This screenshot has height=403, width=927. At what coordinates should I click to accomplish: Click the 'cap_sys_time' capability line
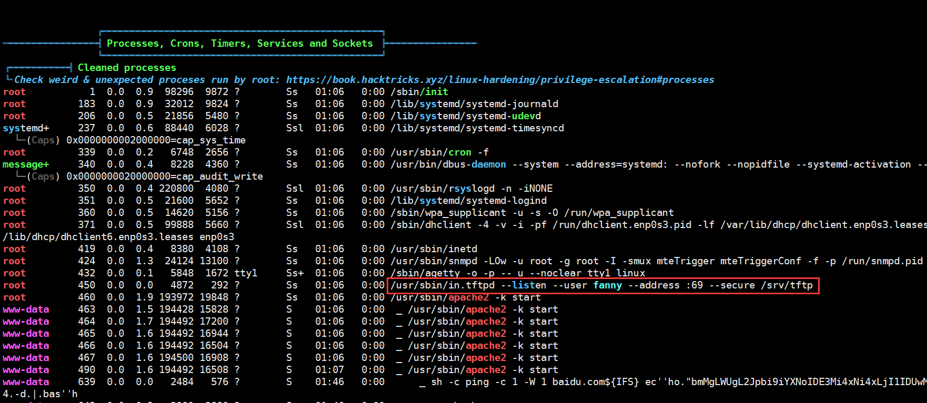[x=156, y=140]
